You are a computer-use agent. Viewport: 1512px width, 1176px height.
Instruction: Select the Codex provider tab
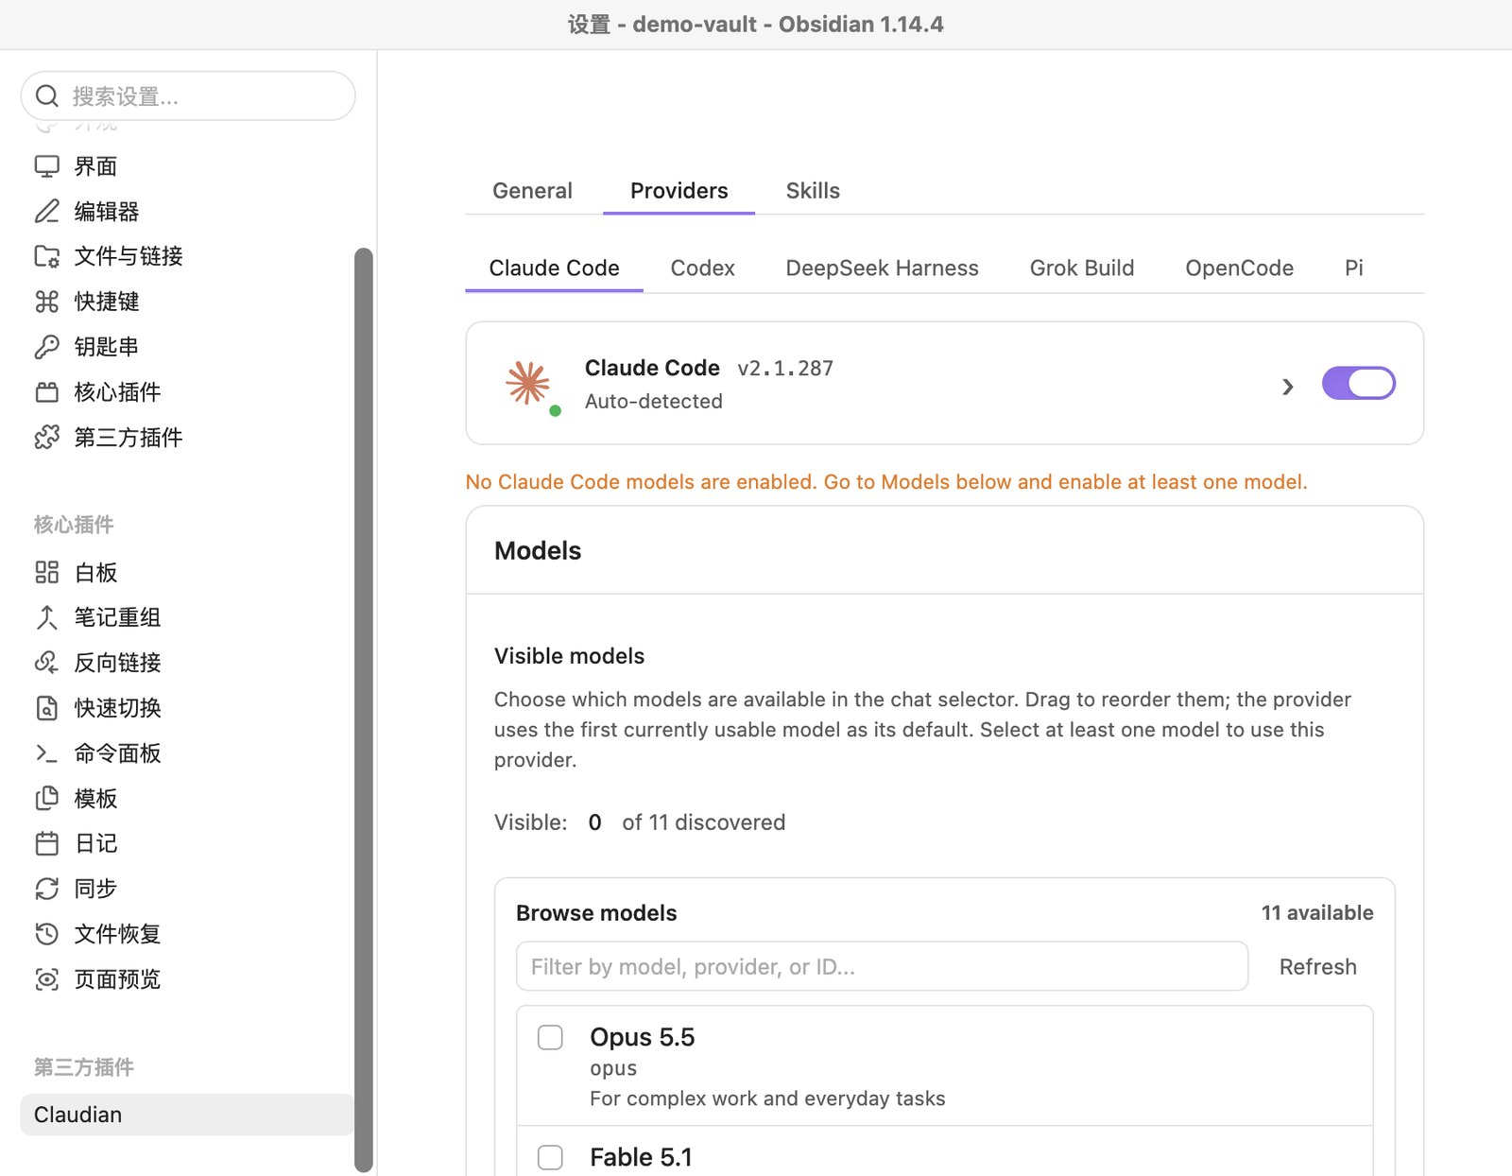tap(702, 268)
